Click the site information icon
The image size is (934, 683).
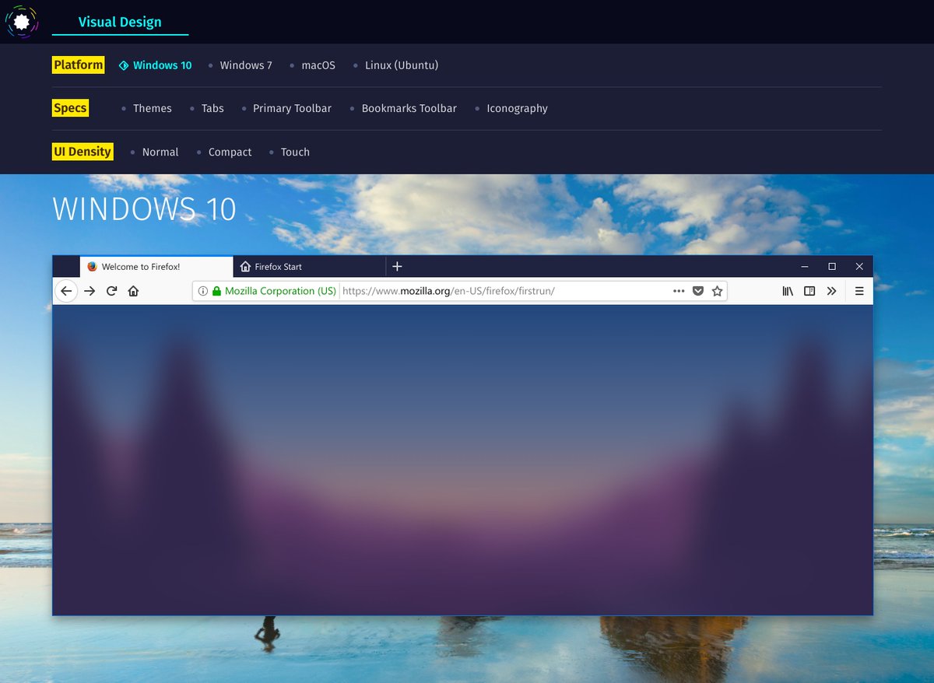coord(202,291)
